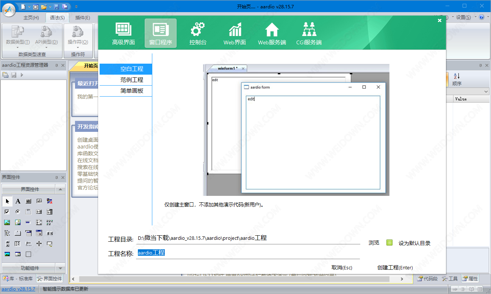Select the spin up-down control icon
Screen dimensions: 491x294
tap(7, 244)
